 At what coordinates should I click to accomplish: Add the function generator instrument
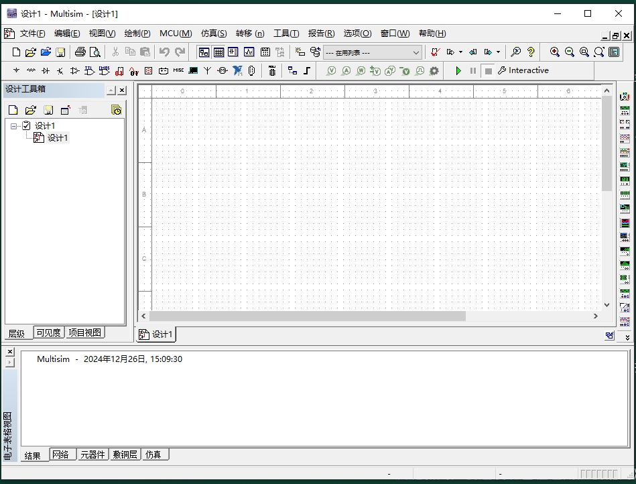(625, 110)
